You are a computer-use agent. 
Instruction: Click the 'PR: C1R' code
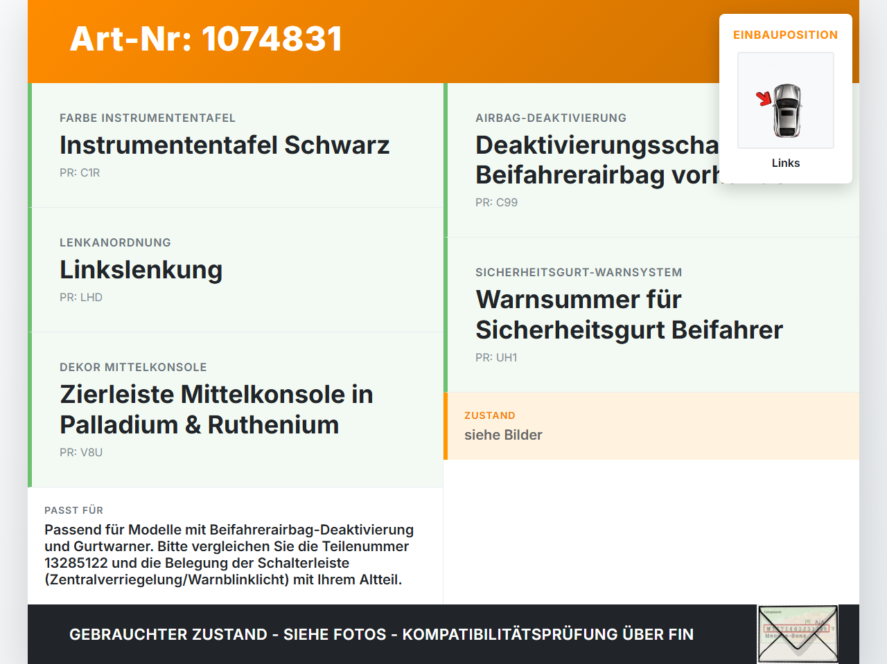[x=80, y=172]
